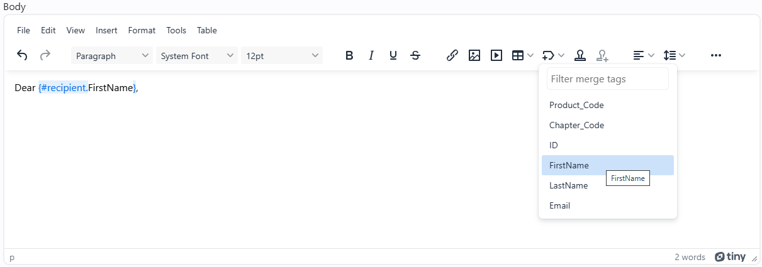Click the stamp template icon
The width and height of the screenshot is (762, 267).
580,55
